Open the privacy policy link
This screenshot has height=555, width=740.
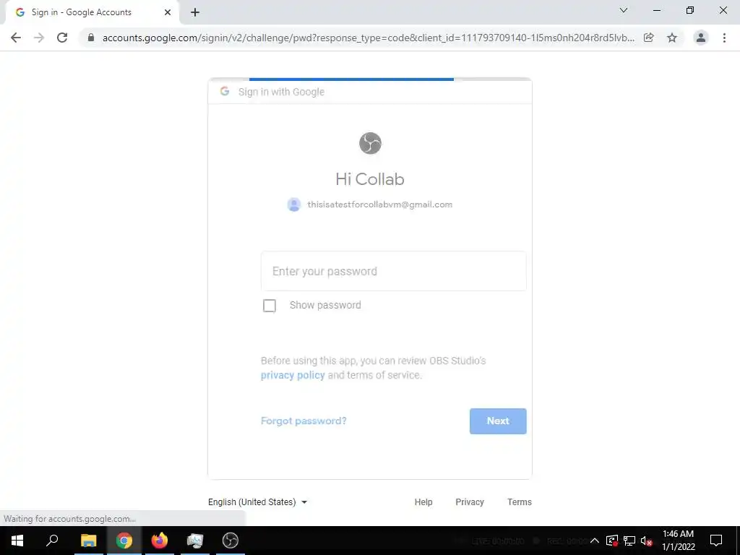pos(293,375)
